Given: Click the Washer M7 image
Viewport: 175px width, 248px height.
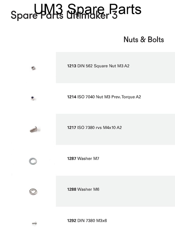Looking at the screenshot, I should point(33,161).
